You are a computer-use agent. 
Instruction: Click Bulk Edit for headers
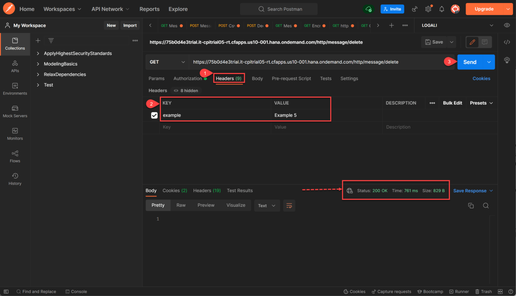tap(453, 103)
